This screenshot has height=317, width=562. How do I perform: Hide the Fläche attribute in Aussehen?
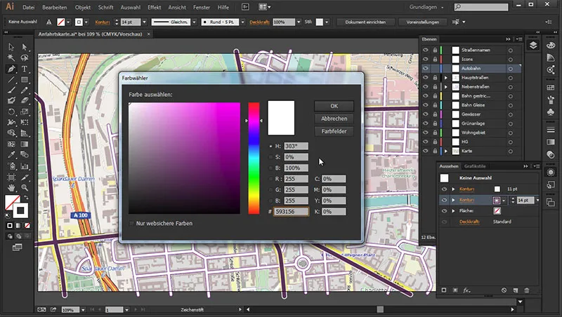[x=444, y=210]
